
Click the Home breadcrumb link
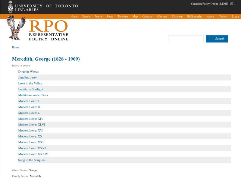[x=15, y=47]
